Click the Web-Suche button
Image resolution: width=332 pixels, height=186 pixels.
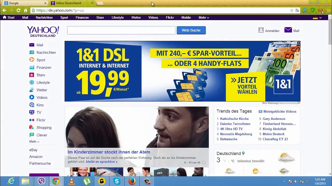[x=191, y=30]
